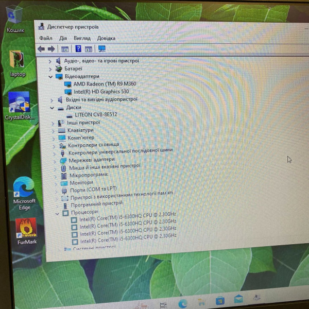The height and width of the screenshot is (309, 309).
Task: Select the Кошик recycle bin desktop icon
Action: (x=14, y=20)
